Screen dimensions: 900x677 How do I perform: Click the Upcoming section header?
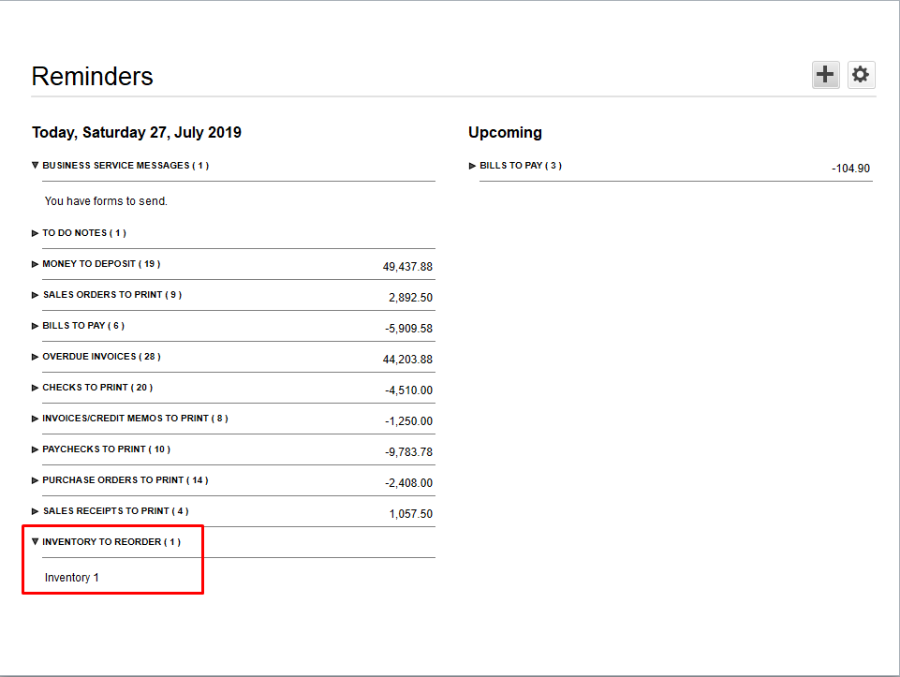coord(504,132)
